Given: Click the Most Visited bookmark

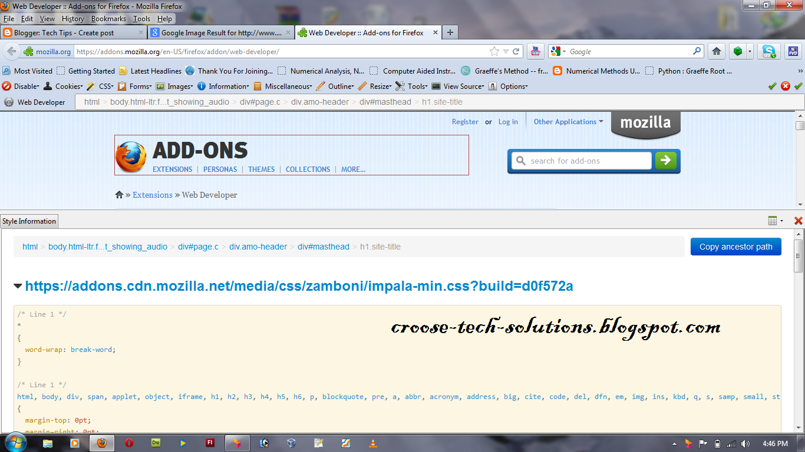Looking at the screenshot, I should (27, 71).
